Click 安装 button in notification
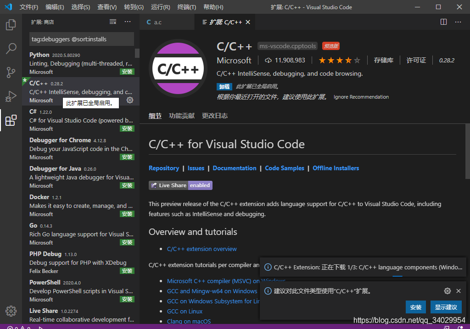470x329 pixels. click(416, 307)
